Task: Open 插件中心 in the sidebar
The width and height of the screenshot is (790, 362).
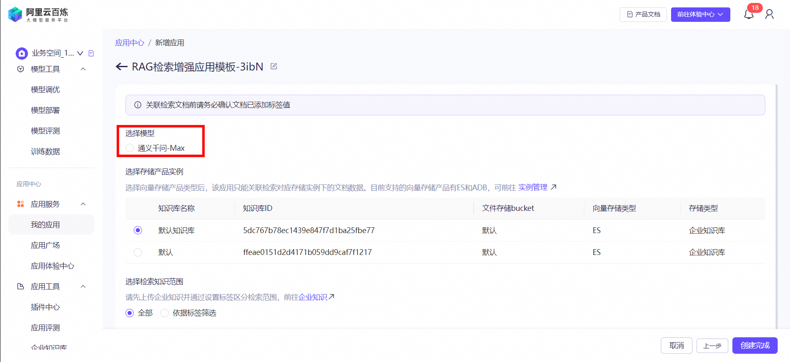Action: 45,307
